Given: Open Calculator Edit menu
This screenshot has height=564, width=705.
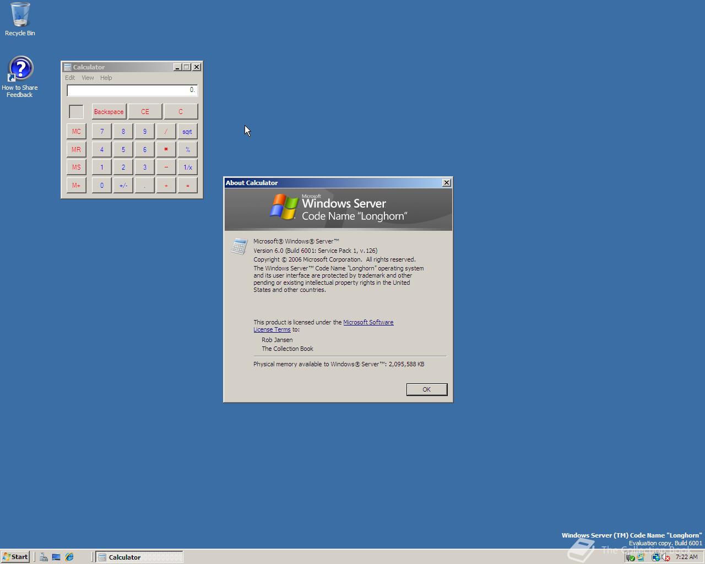Looking at the screenshot, I should click(x=70, y=78).
